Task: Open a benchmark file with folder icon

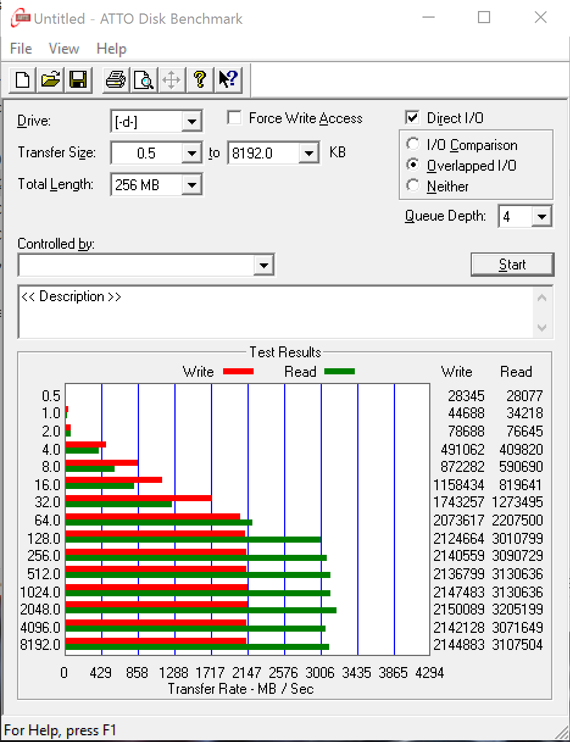Action: [51, 79]
